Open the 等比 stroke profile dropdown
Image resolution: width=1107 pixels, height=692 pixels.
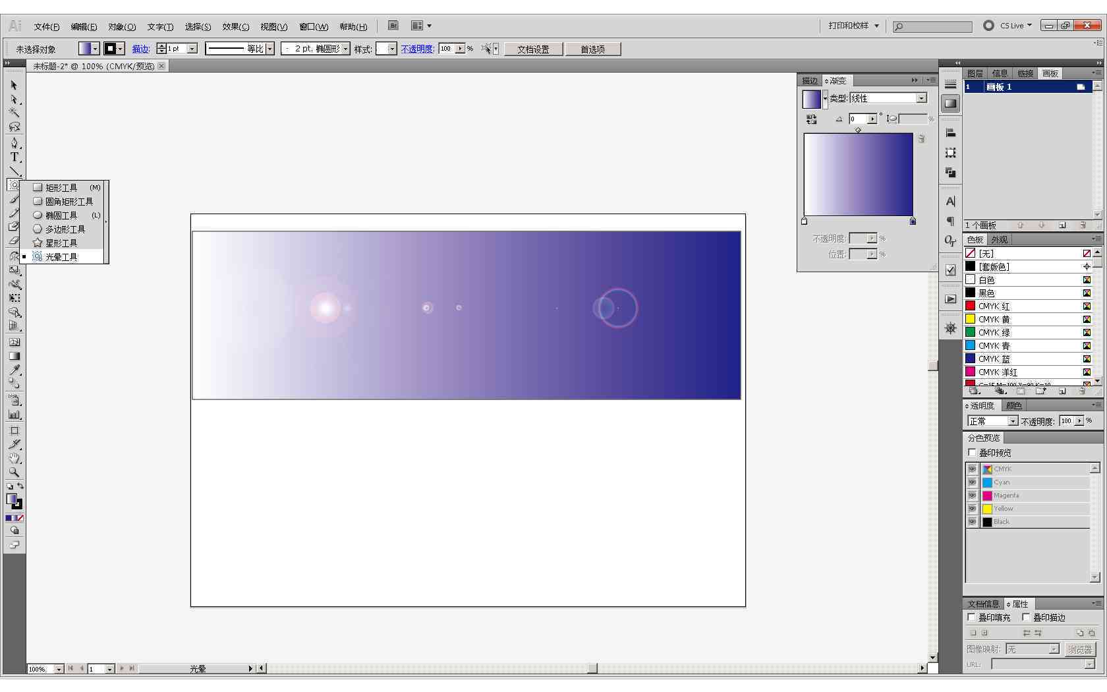pyautogui.click(x=270, y=49)
